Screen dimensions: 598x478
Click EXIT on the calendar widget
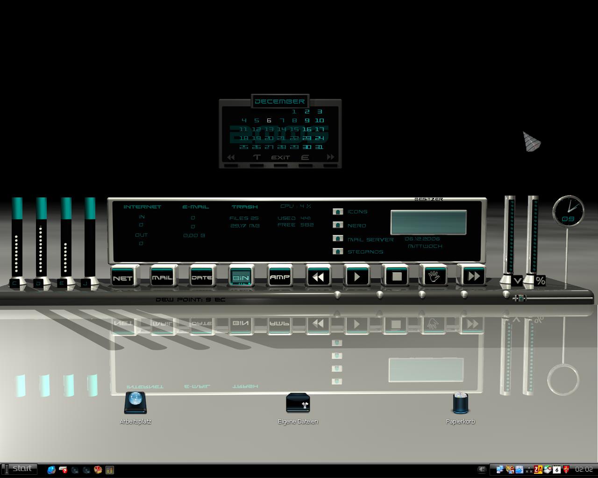(x=280, y=158)
